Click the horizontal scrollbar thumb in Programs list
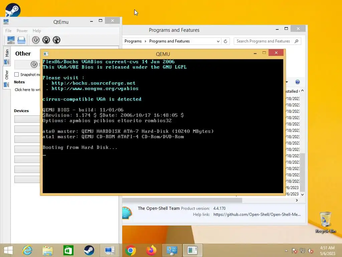 click(182, 200)
